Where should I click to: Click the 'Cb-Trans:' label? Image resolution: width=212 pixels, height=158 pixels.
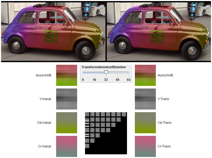coord(165,123)
